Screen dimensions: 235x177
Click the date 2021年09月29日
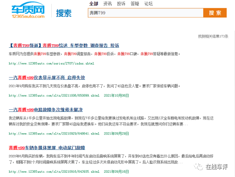point(116,134)
